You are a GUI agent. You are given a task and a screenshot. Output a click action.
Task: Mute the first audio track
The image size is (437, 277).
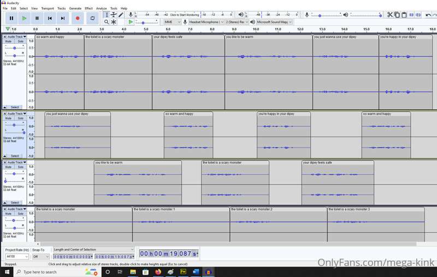click(8, 41)
